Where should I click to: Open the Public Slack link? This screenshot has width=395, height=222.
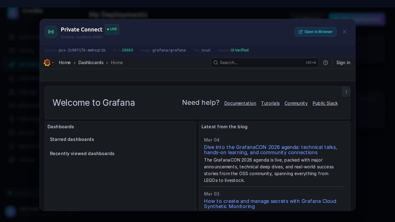coord(325,103)
